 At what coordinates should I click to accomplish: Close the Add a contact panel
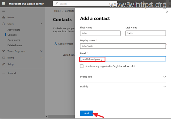pyautogui.click(x=167, y=12)
